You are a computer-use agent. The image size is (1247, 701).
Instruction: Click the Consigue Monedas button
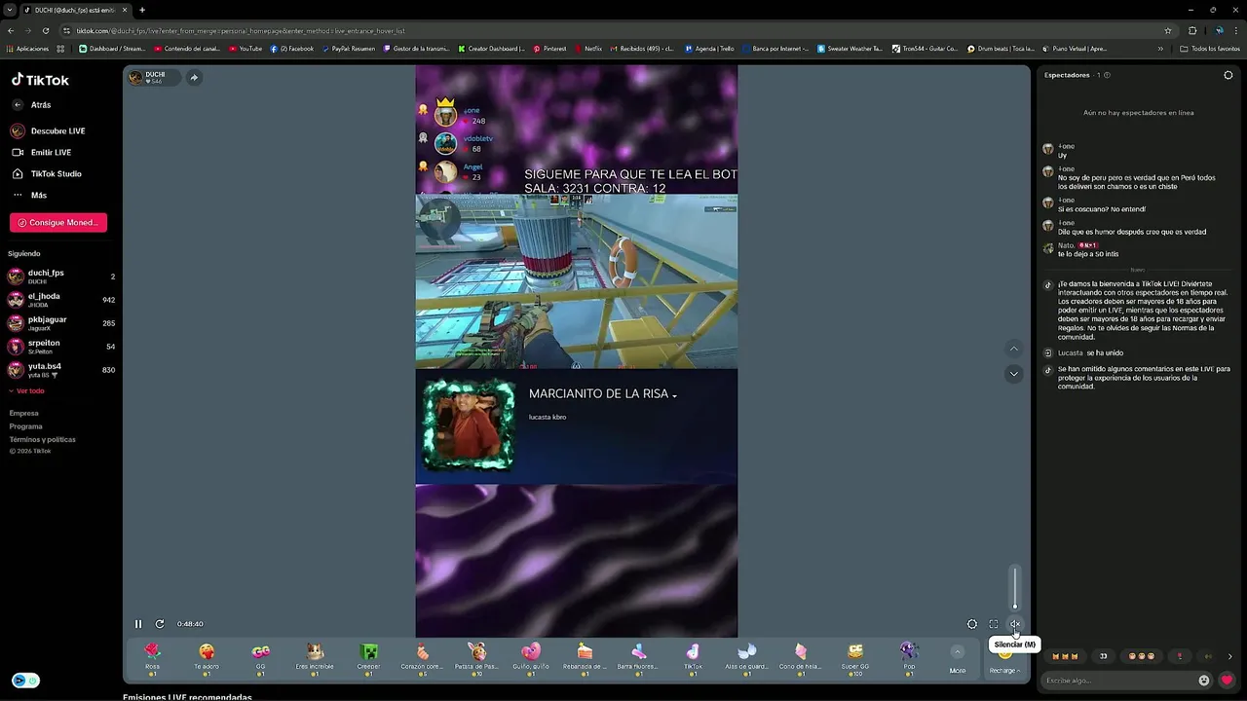coord(58,223)
